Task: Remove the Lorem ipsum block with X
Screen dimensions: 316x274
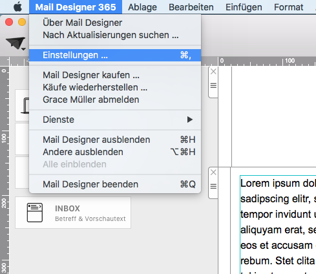Action: 213,173
